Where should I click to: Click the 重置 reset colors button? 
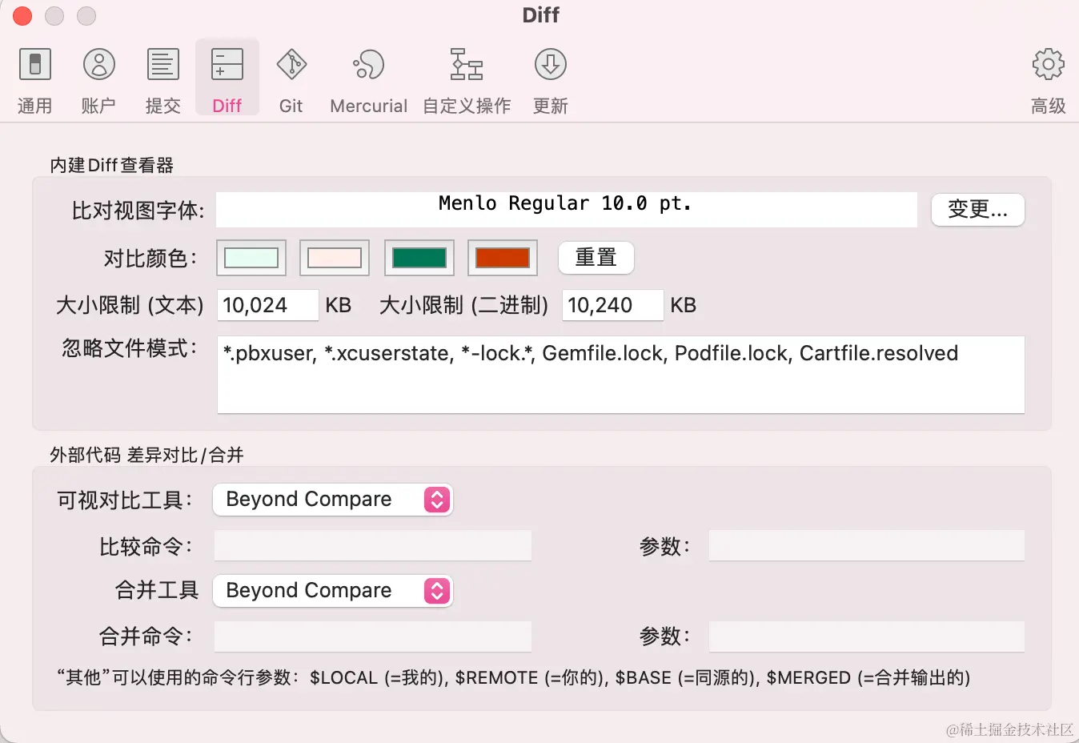[596, 258]
